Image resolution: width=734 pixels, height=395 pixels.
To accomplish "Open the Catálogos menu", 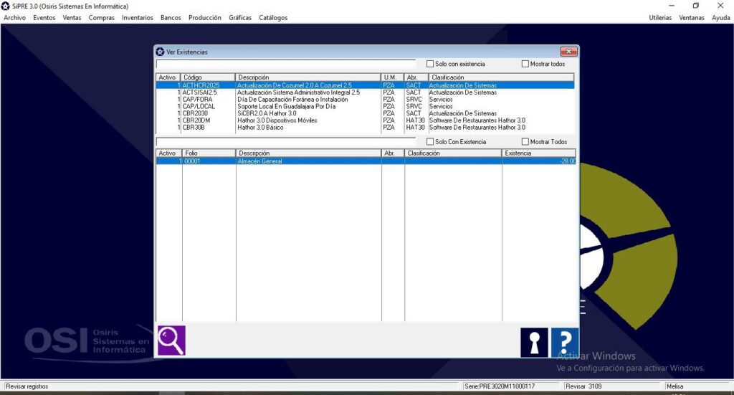I will [x=273, y=18].
